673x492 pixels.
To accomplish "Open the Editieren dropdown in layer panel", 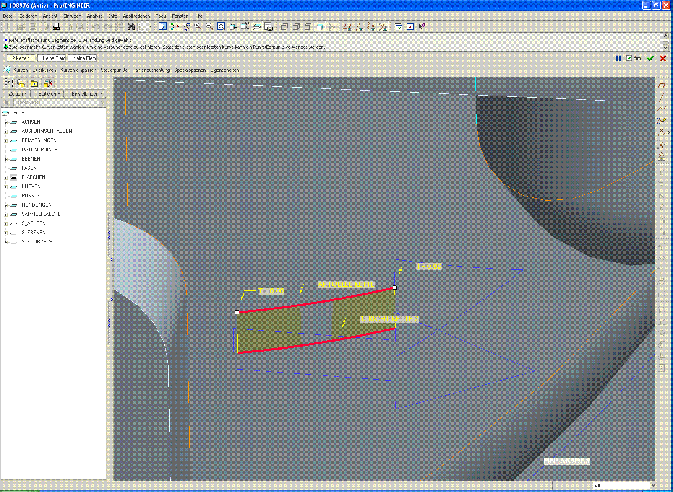I will (x=47, y=93).
